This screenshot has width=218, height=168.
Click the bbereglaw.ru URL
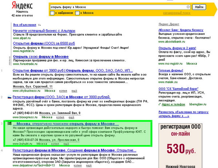(x=198, y=104)
